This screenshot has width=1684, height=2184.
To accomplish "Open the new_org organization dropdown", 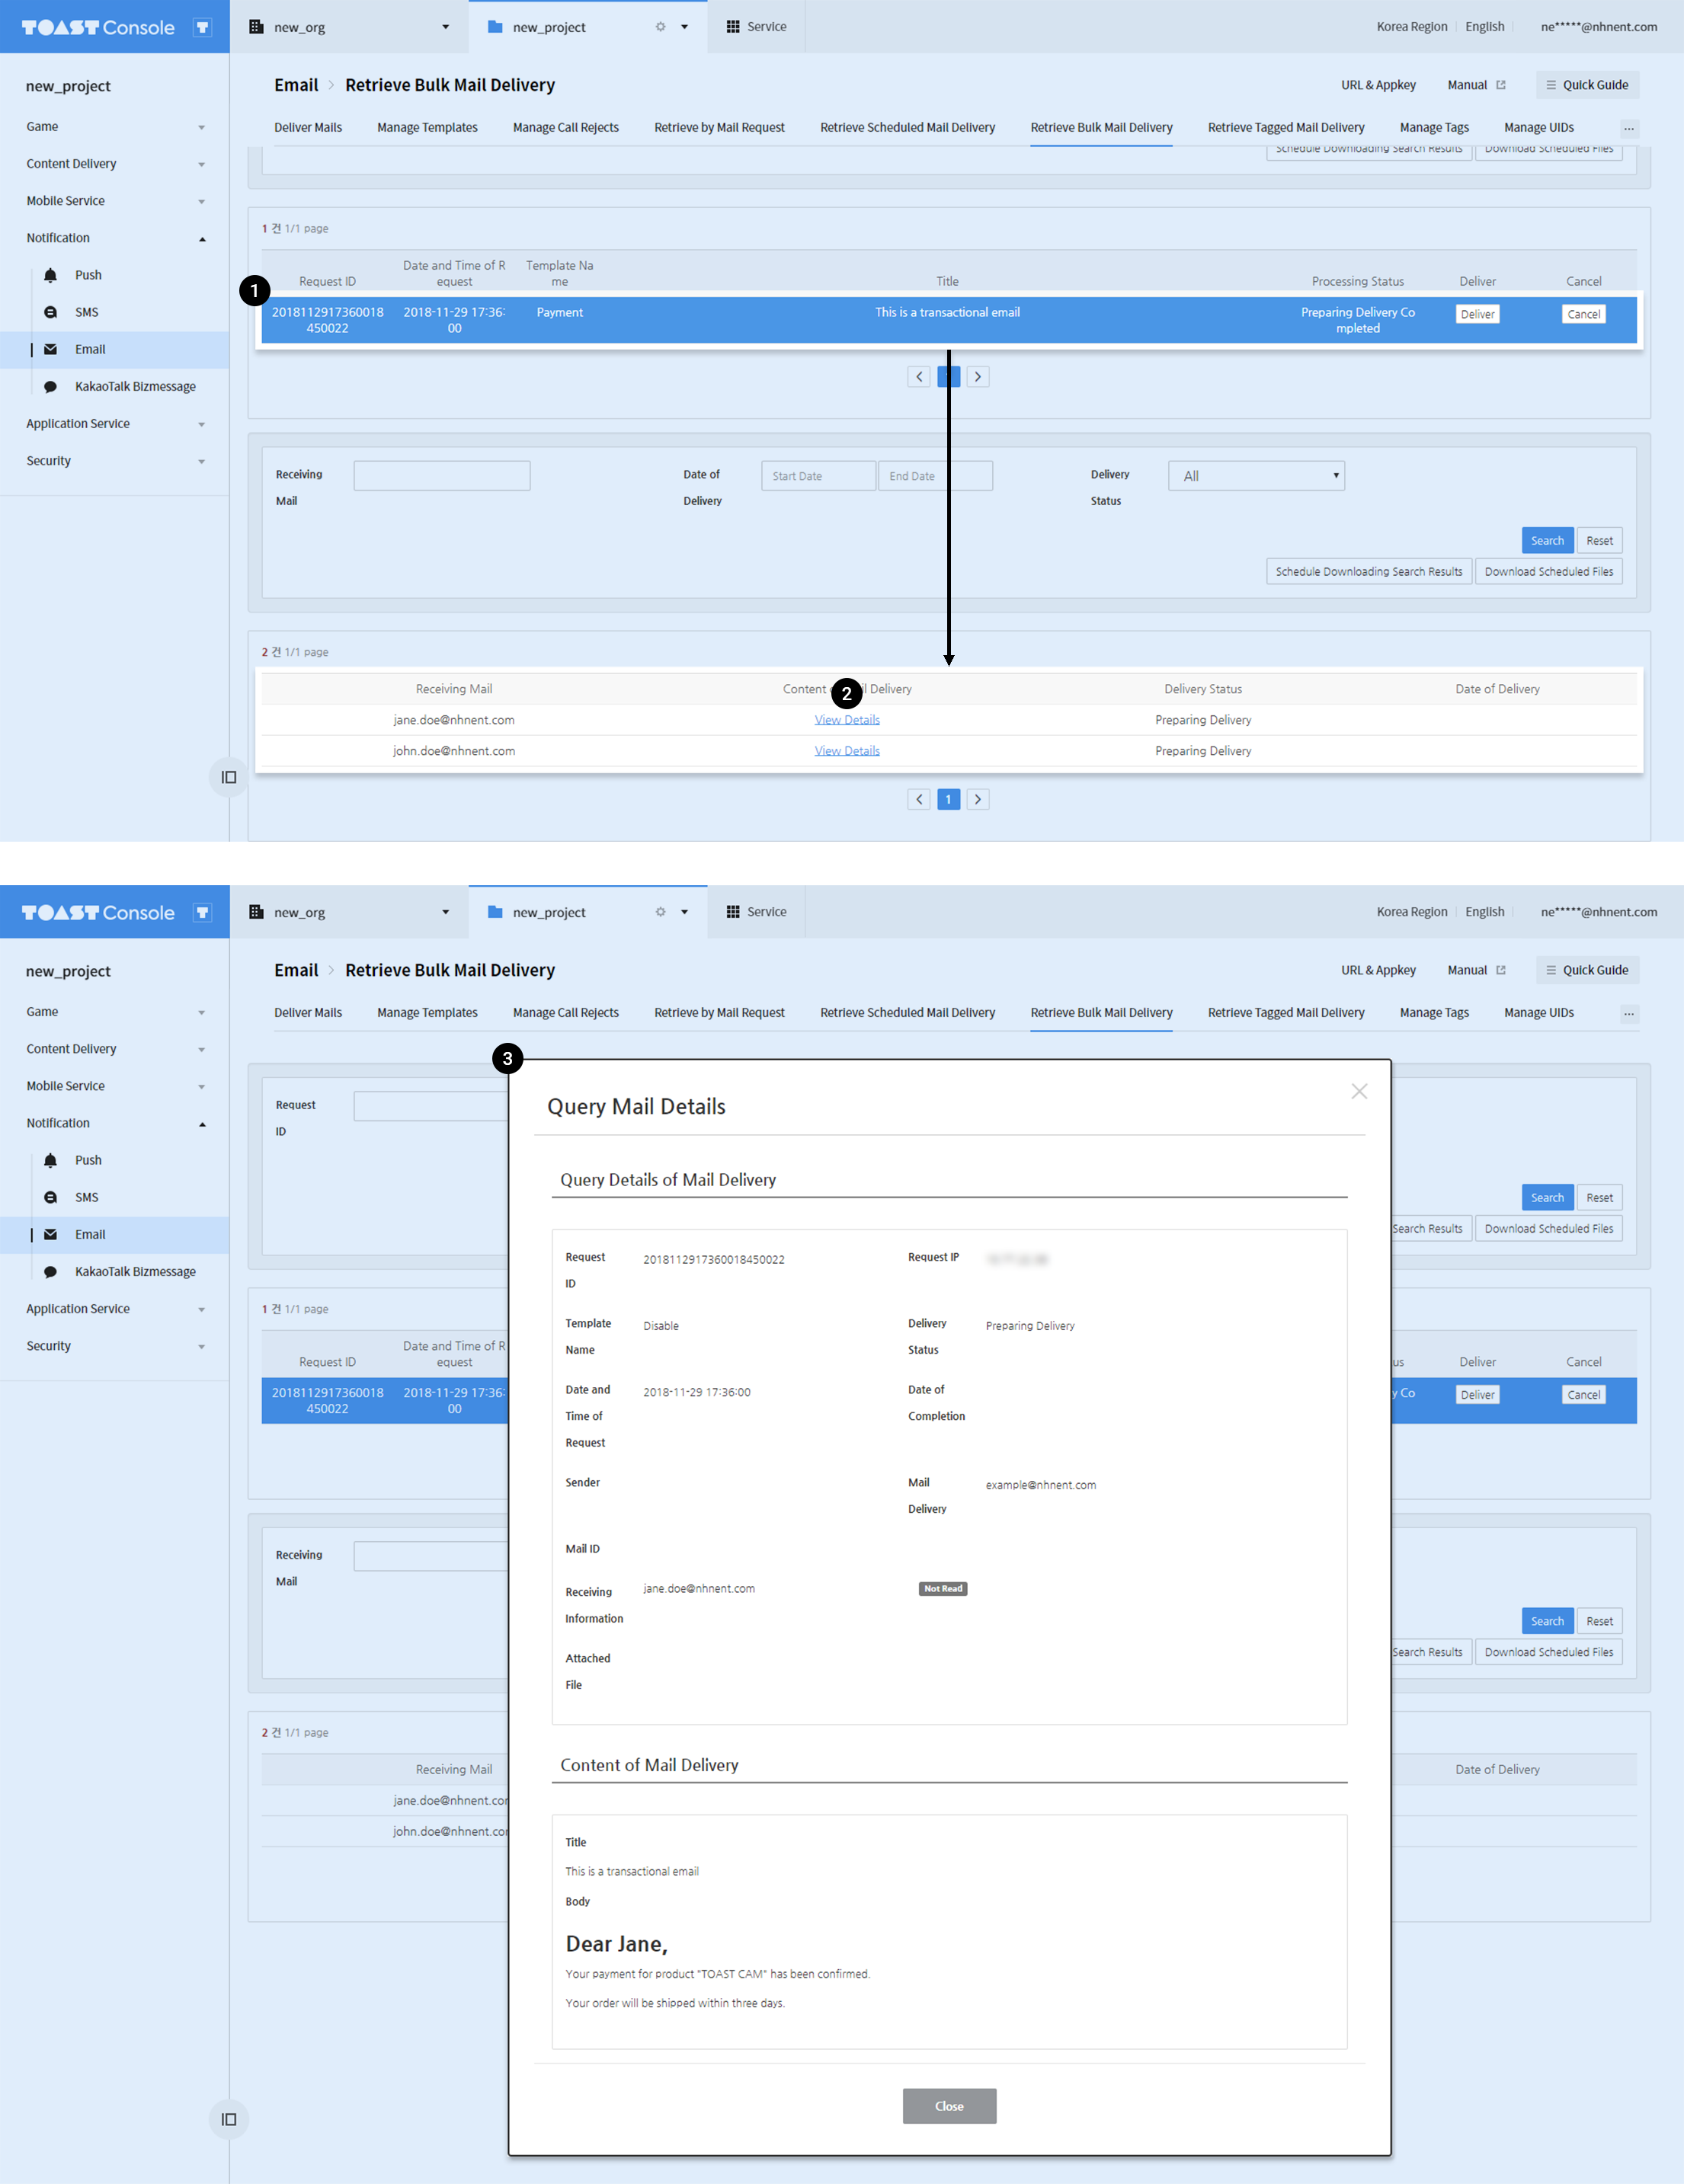I will coord(445,27).
